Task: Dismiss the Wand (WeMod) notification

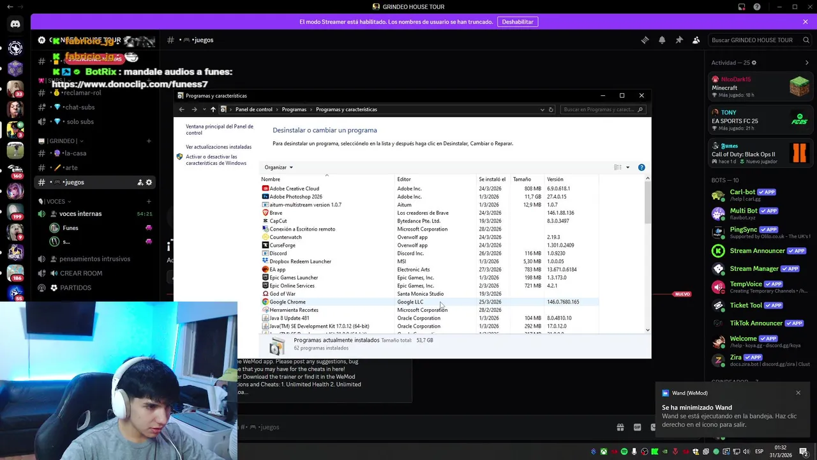Action: point(798,393)
